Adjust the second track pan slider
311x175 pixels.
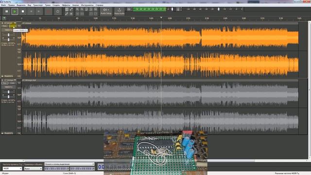coord(8,97)
